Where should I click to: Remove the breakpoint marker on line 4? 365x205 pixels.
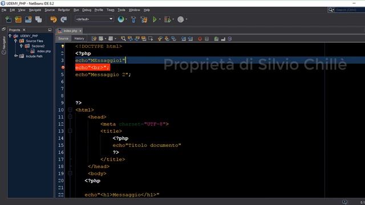click(x=63, y=67)
